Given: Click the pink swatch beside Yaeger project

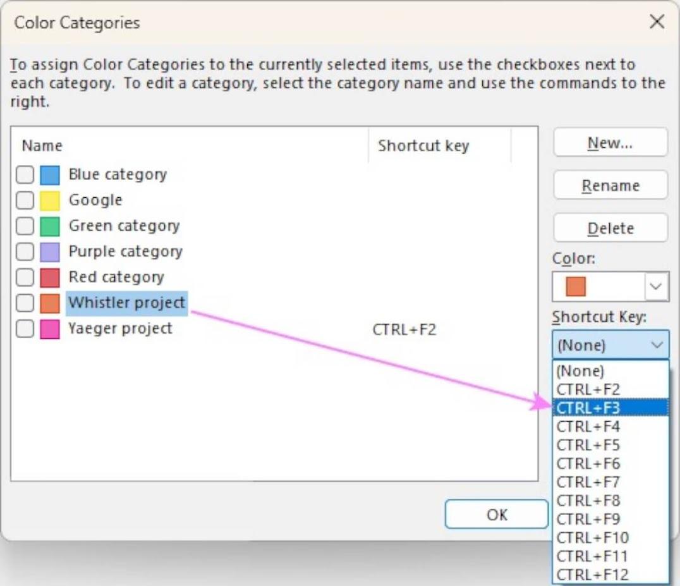Looking at the screenshot, I should click(x=50, y=329).
